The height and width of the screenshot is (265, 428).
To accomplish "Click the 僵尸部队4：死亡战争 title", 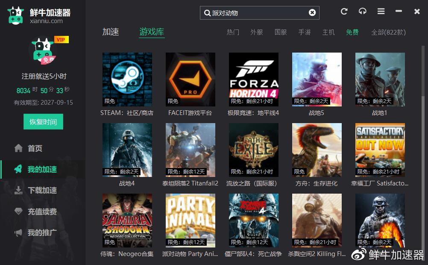I will tap(253, 254).
